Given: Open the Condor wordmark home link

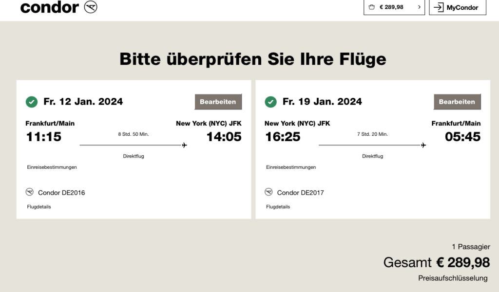Looking at the screenshot, I should [49, 7].
